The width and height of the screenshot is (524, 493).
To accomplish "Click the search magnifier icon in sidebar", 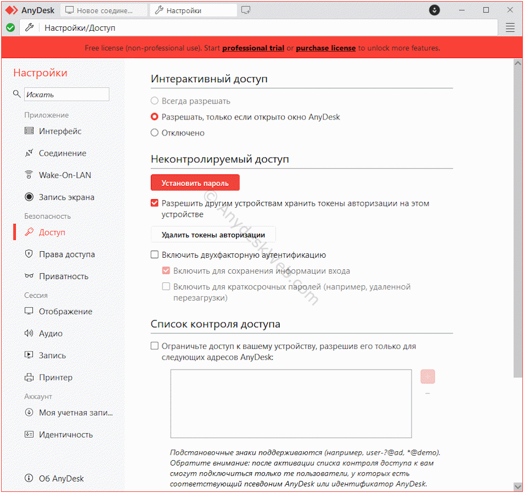I will point(16,94).
